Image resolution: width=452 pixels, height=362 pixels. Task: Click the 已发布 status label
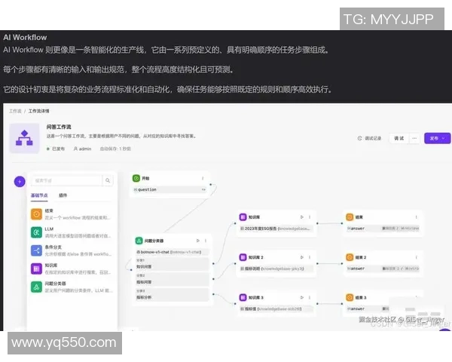[56, 149]
